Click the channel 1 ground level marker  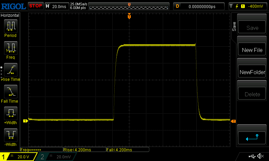click(26, 121)
